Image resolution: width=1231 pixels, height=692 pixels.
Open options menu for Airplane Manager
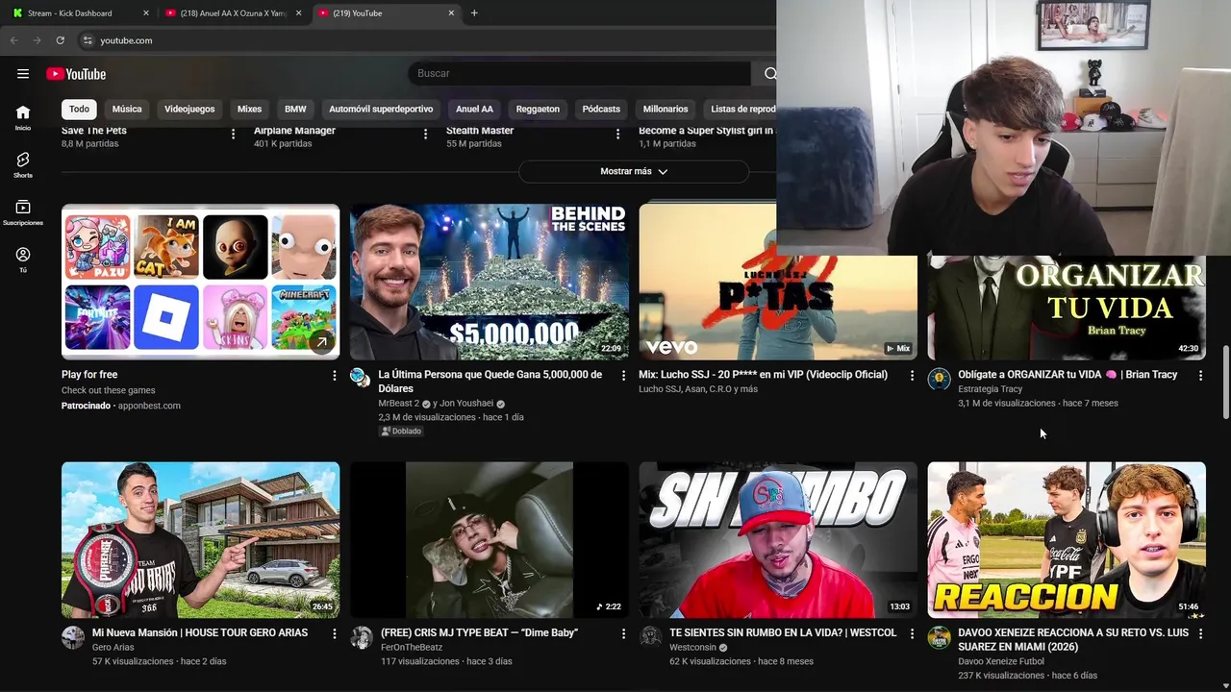tap(425, 134)
